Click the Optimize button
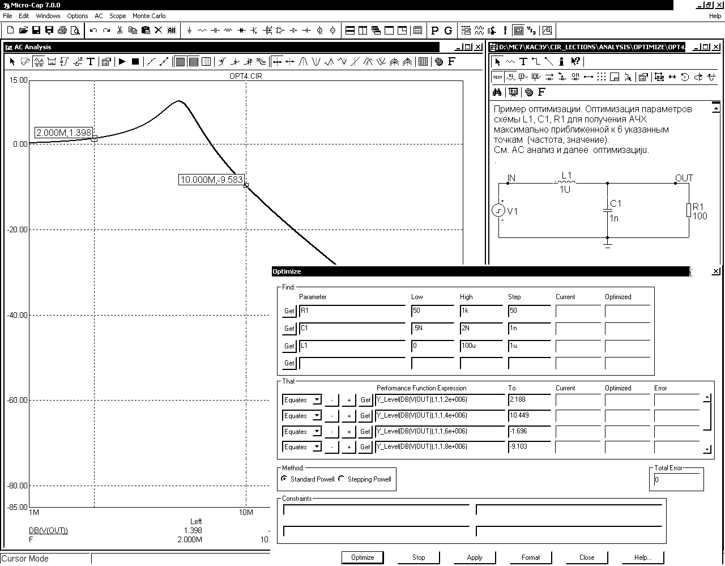Viewport: 725px width, 566px height. point(362,558)
